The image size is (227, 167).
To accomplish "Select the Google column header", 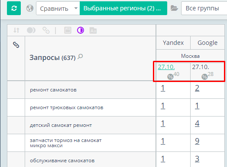I will pos(208,43).
